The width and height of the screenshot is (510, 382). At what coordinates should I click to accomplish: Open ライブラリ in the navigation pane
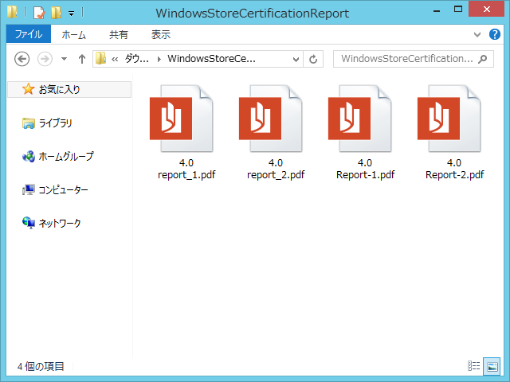tap(55, 123)
